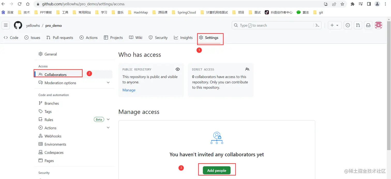
Task: Reload the page with the refresh icon
Action: 19,4
